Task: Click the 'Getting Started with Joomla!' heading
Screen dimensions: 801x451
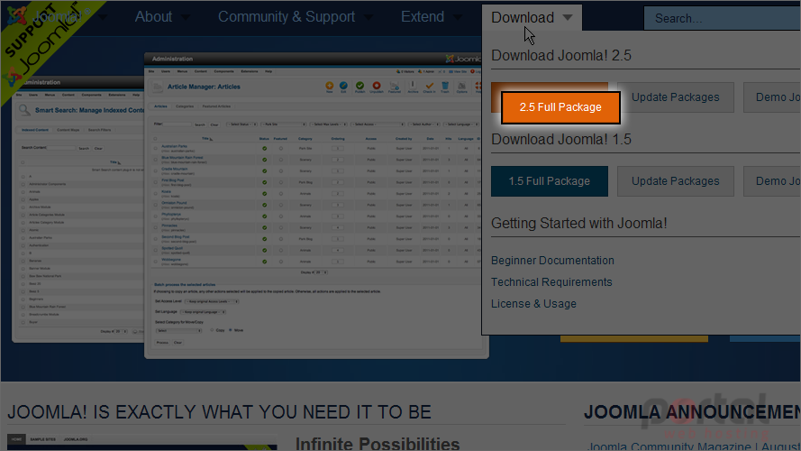Action: 578,223
